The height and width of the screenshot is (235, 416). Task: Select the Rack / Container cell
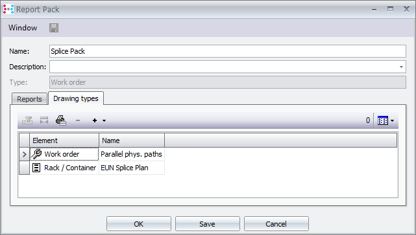[64, 168]
